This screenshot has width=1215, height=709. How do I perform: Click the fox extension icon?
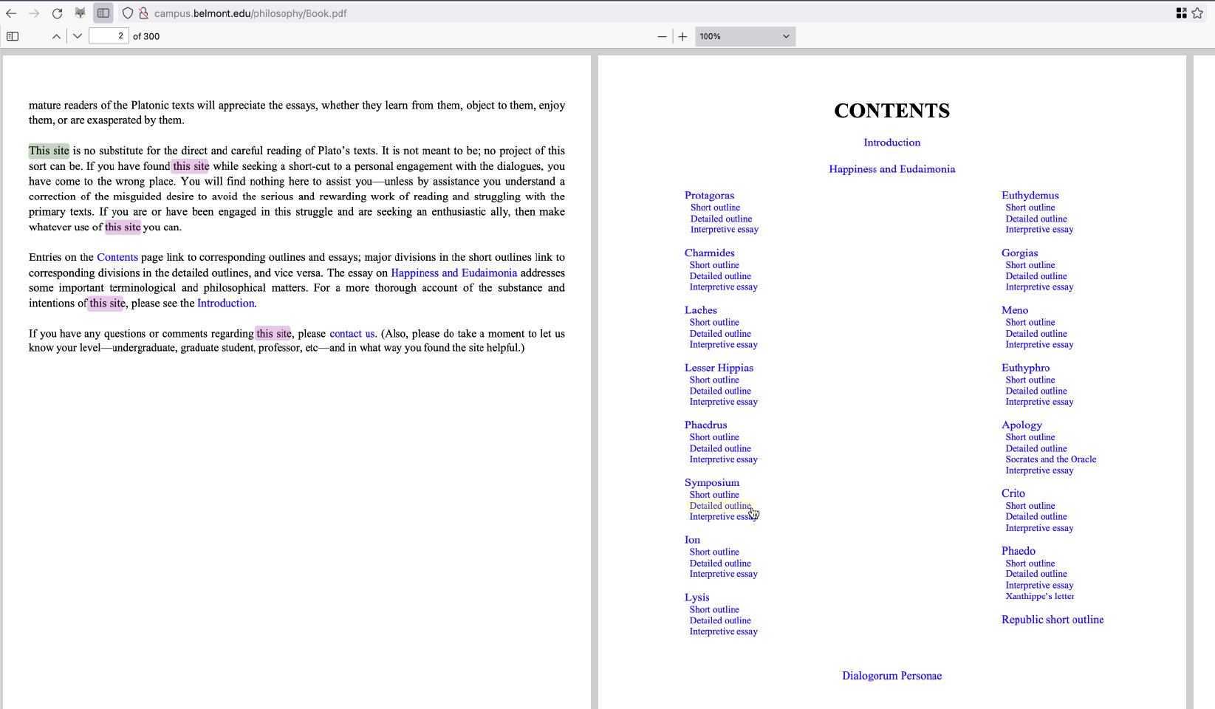80,13
